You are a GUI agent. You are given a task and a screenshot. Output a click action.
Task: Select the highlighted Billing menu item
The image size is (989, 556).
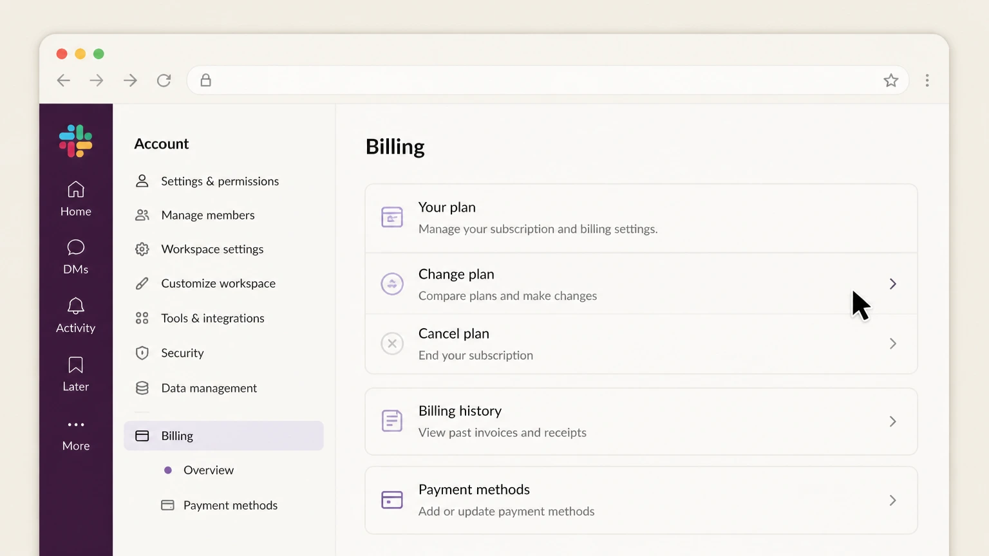tap(223, 436)
